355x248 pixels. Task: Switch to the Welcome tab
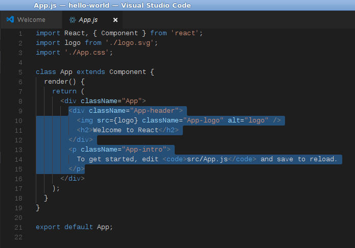tap(31, 20)
